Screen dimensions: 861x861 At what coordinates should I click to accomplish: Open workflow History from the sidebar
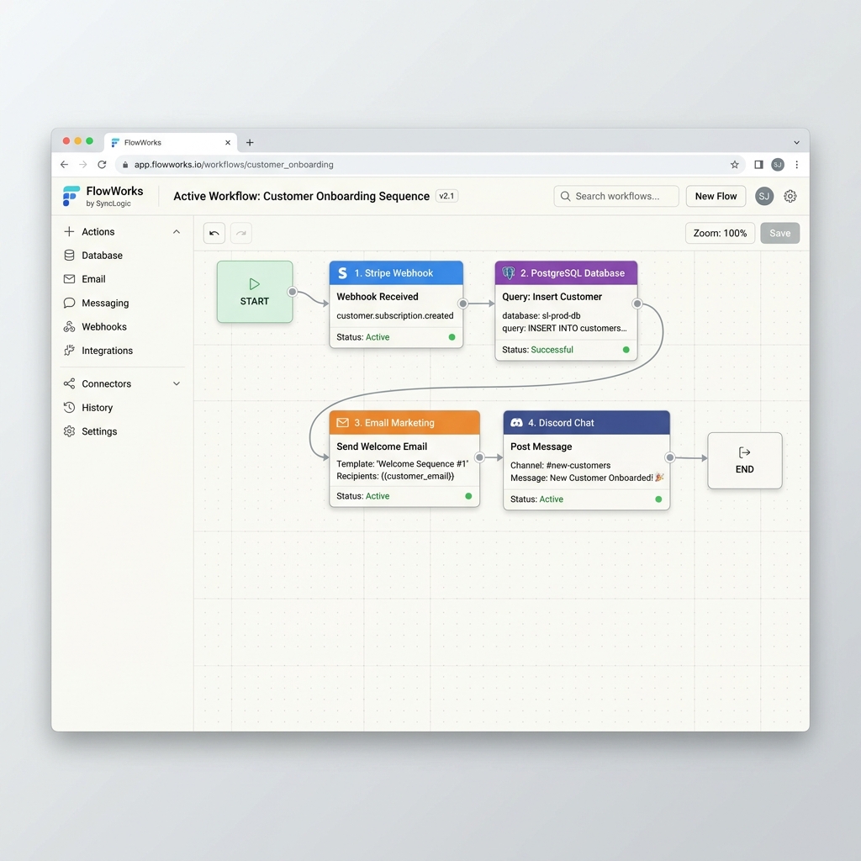tap(96, 408)
